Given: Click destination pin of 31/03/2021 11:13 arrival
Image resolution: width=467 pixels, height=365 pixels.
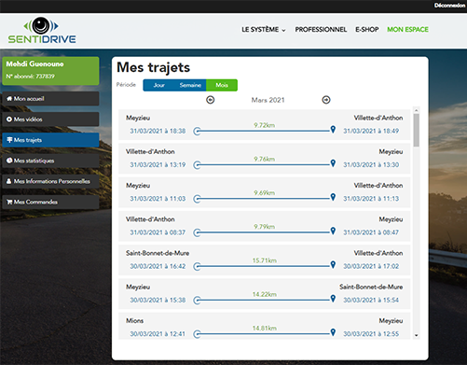Looking at the screenshot, I should [333, 197].
